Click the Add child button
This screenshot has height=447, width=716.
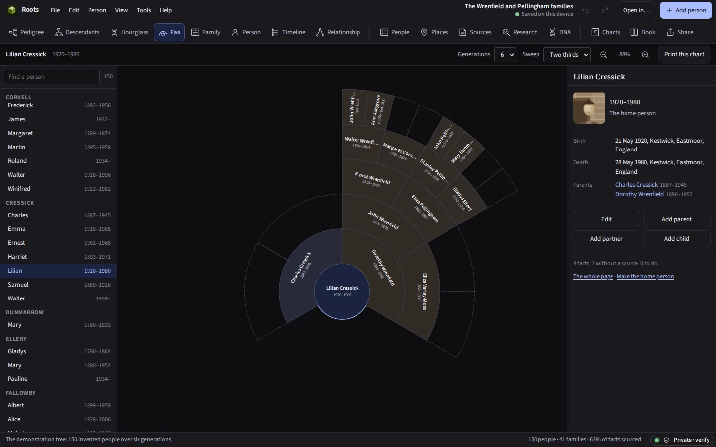point(677,239)
